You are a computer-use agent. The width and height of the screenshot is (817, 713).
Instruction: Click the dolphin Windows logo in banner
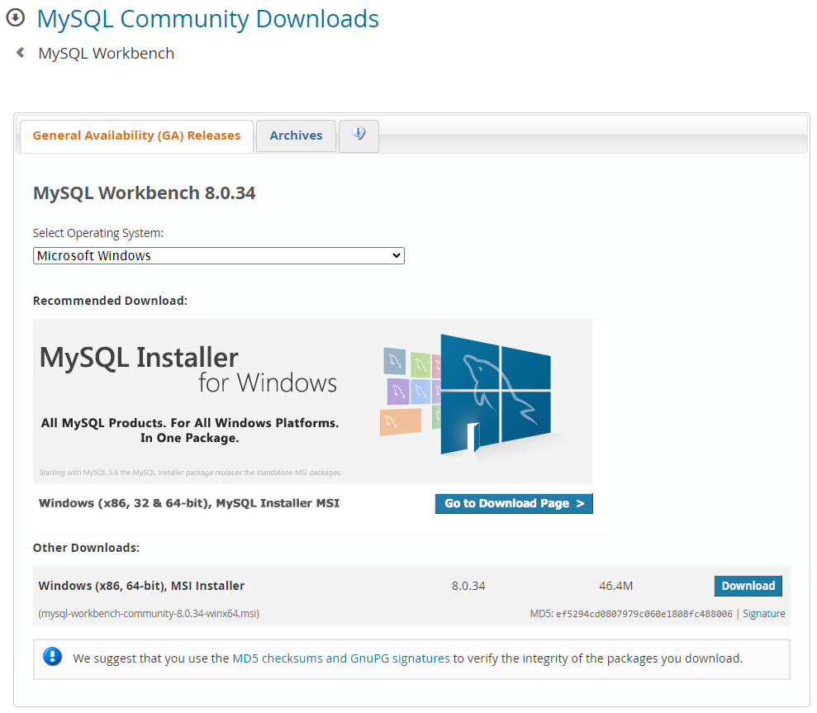(x=495, y=393)
